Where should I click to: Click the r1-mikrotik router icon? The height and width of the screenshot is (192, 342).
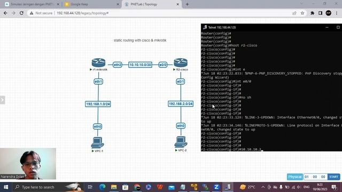(x=98, y=63)
